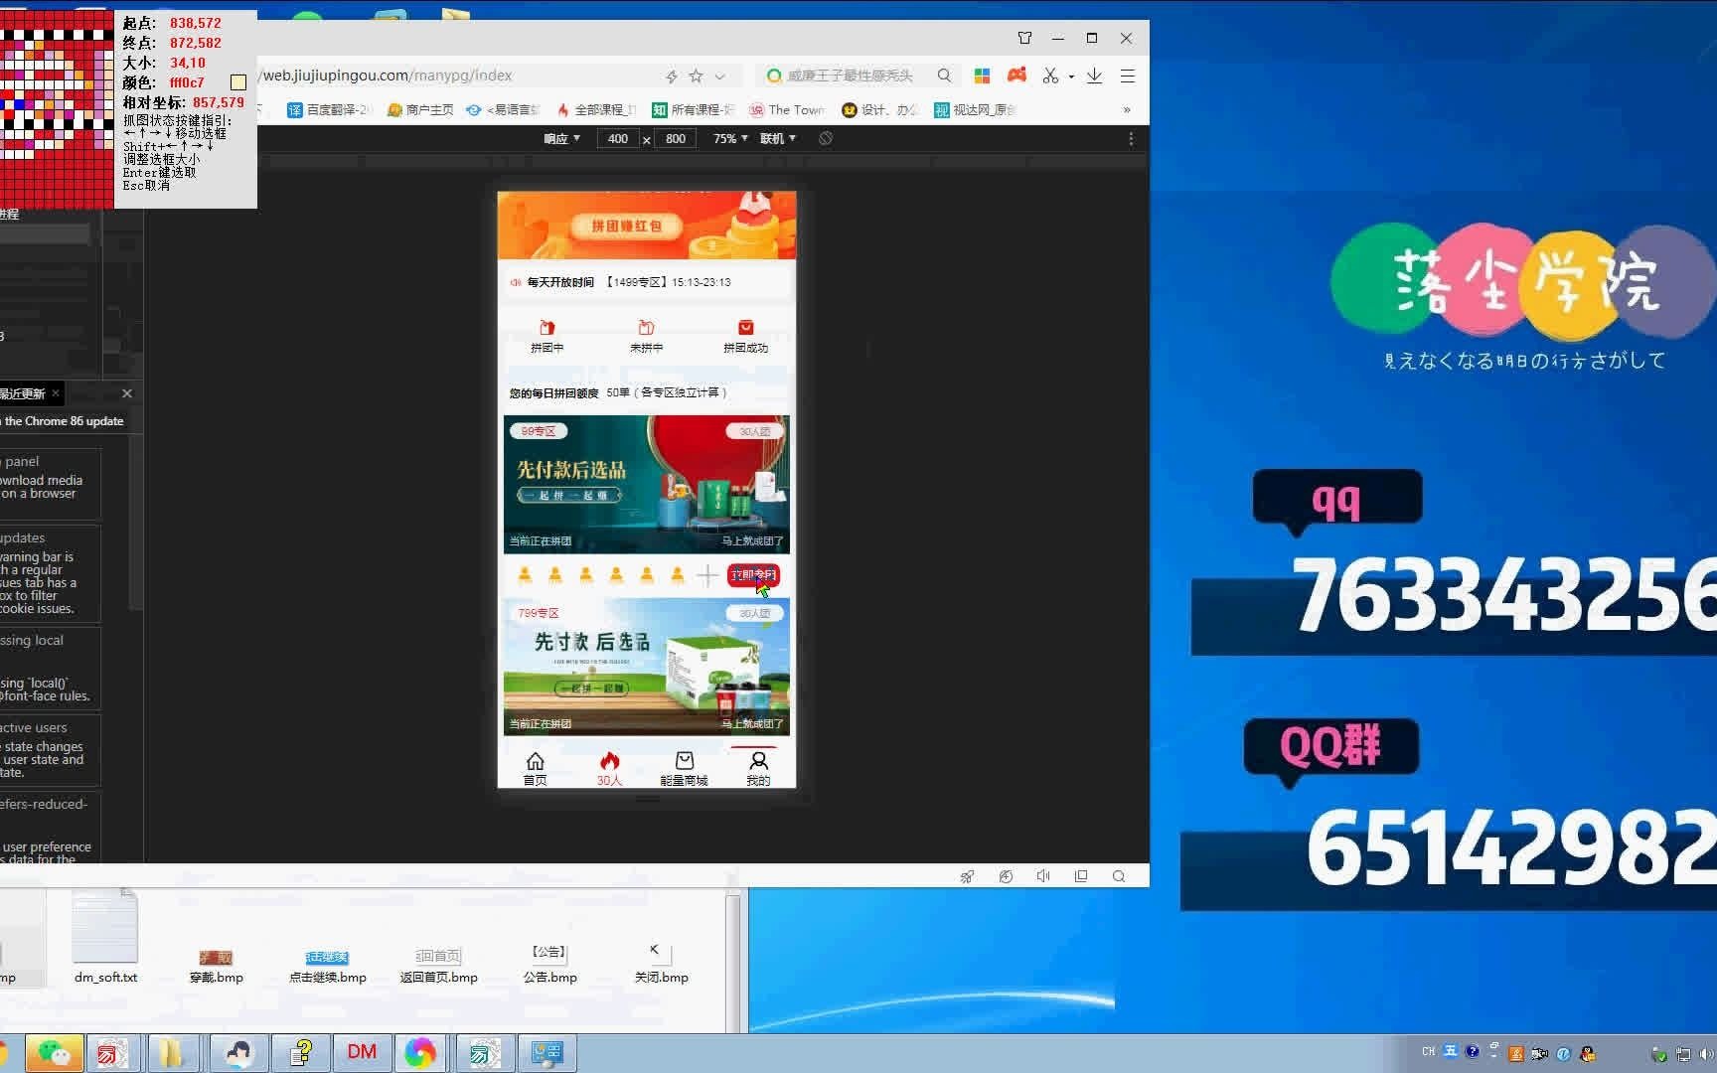Open The Town bookmark
This screenshot has height=1073, width=1717.
coord(787,110)
